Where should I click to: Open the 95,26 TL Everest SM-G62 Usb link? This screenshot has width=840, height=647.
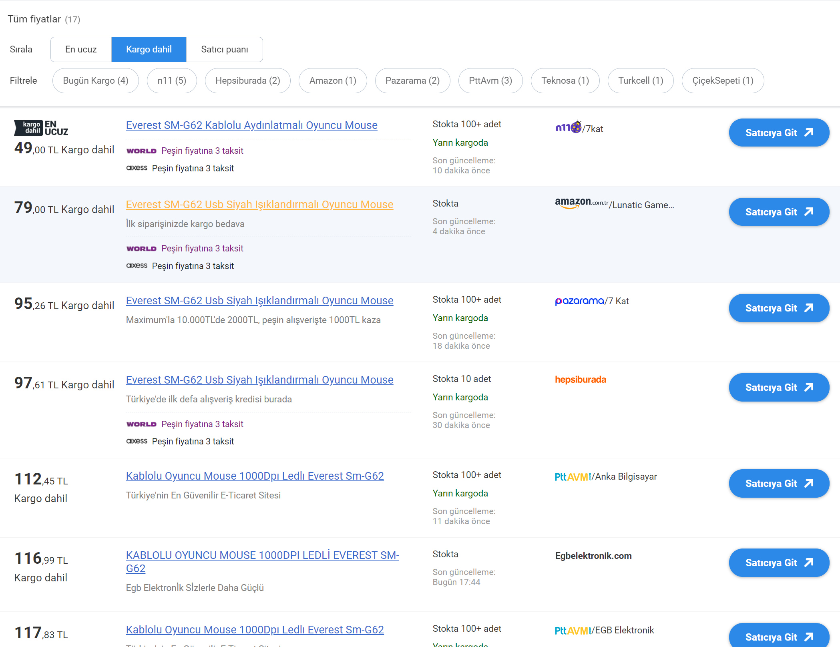(259, 300)
